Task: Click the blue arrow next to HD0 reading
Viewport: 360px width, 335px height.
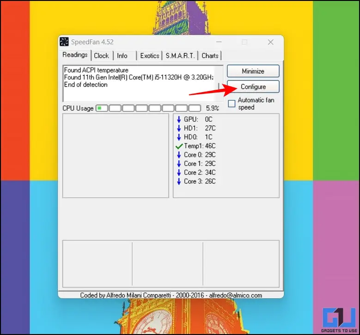Action: tap(179, 137)
